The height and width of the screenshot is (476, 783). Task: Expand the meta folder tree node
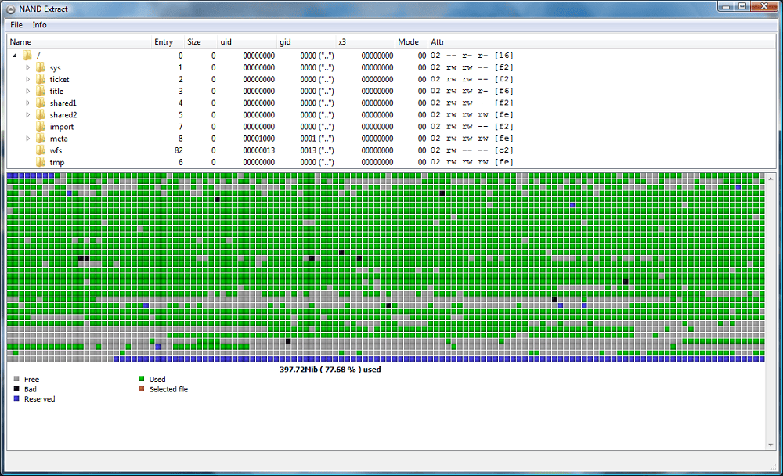click(28, 139)
